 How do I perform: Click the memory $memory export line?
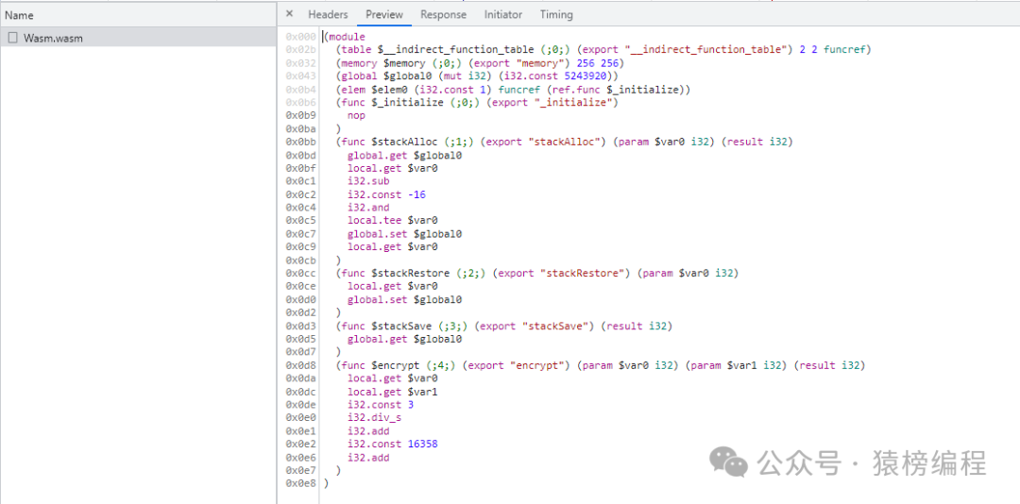click(480, 63)
